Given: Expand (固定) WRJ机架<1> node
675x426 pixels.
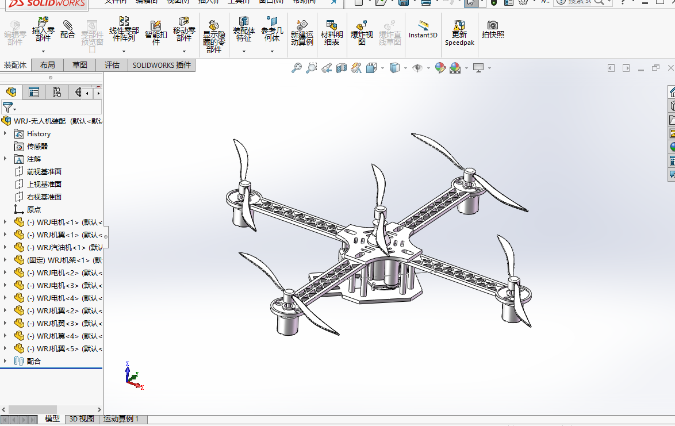Looking at the screenshot, I should point(5,260).
